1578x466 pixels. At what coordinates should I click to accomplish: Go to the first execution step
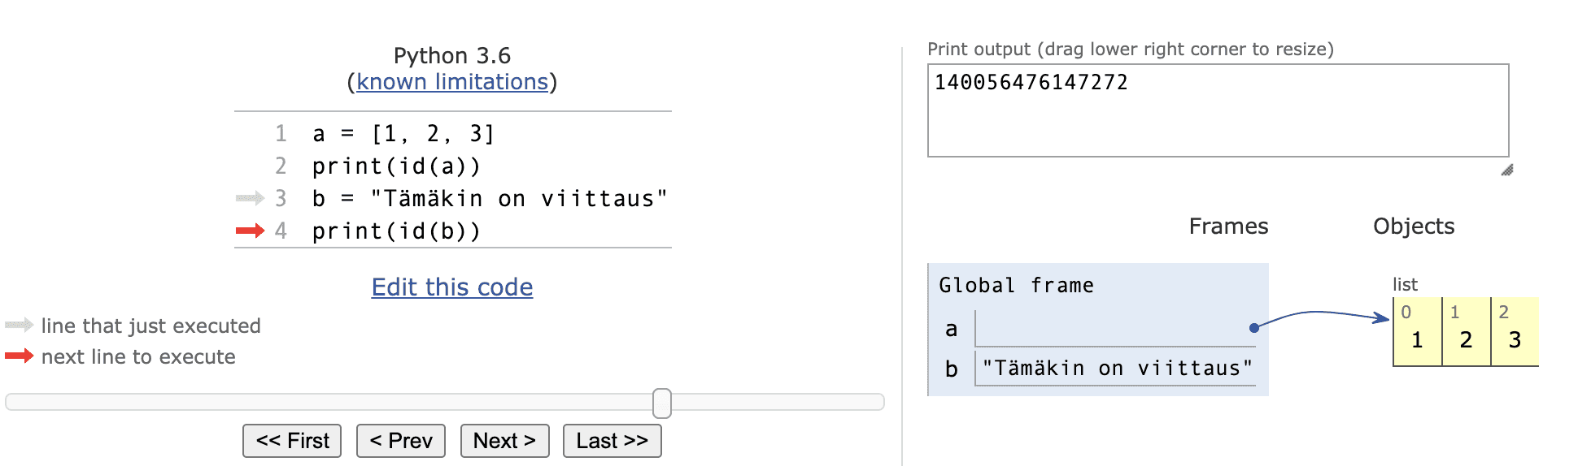(292, 441)
